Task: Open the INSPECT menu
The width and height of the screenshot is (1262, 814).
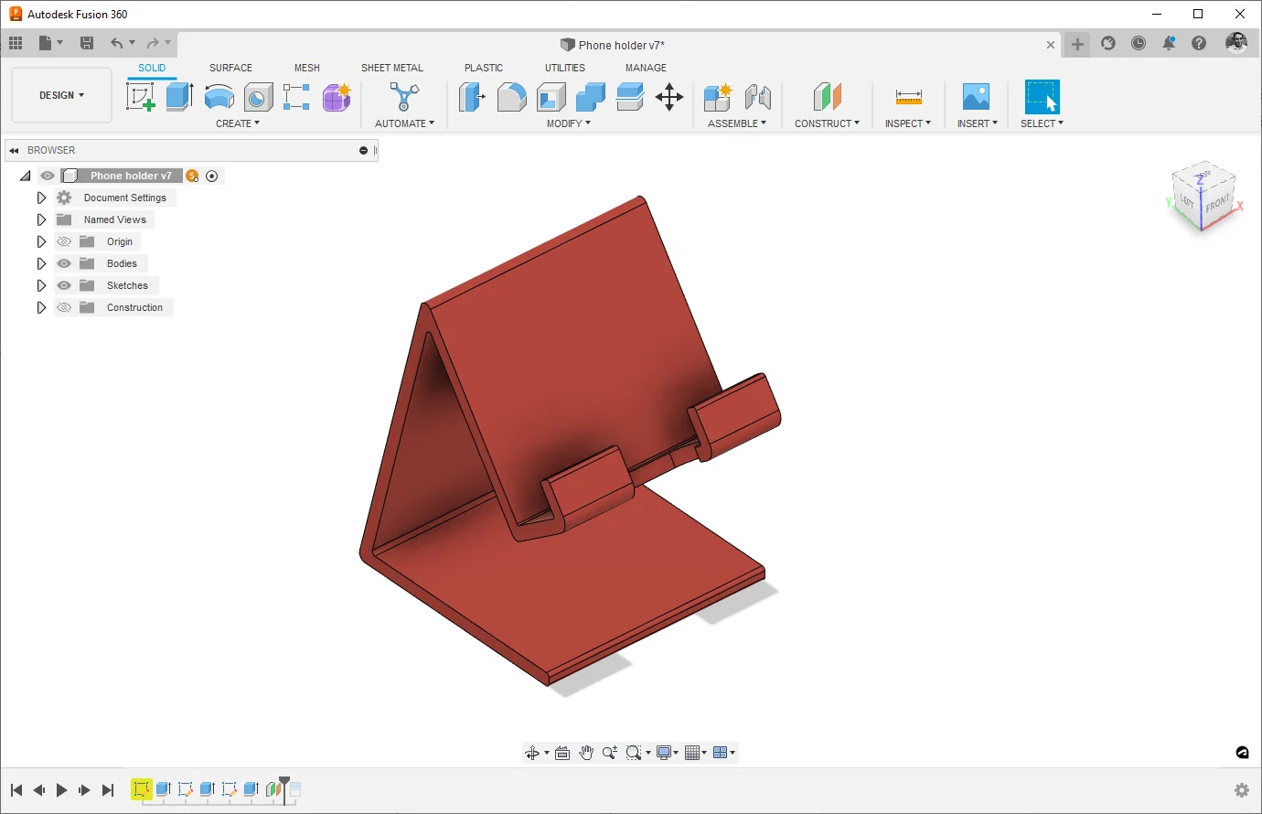Action: click(908, 123)
